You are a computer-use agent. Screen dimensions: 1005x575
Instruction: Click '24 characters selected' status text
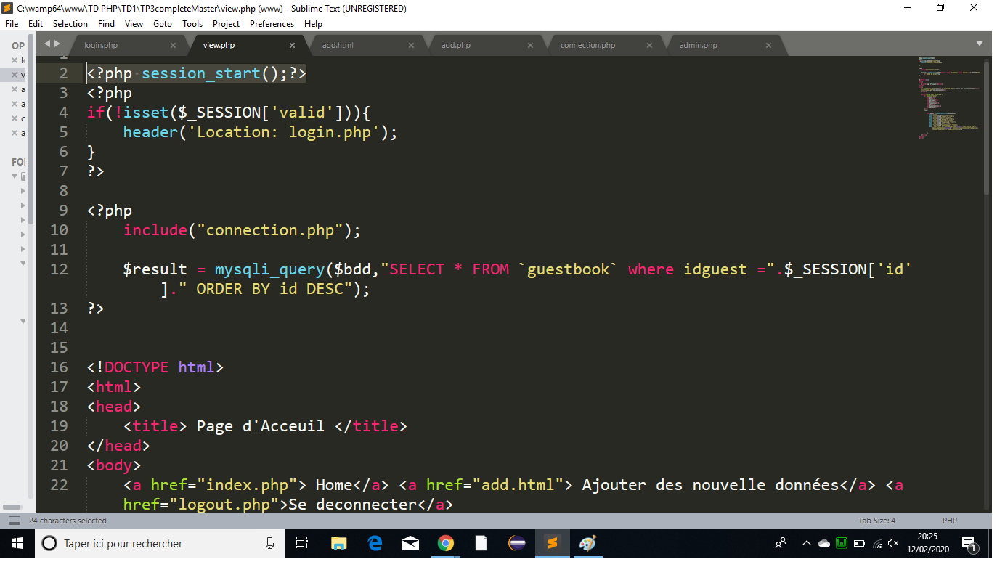(68, 521)
